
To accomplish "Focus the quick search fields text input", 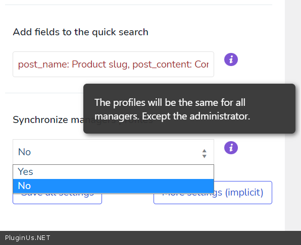I will 113,64.
